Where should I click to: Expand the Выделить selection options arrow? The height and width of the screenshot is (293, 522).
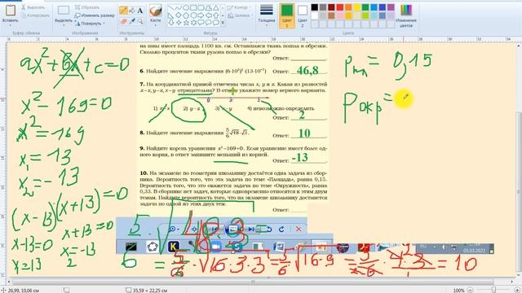click(x=64, y=25)
